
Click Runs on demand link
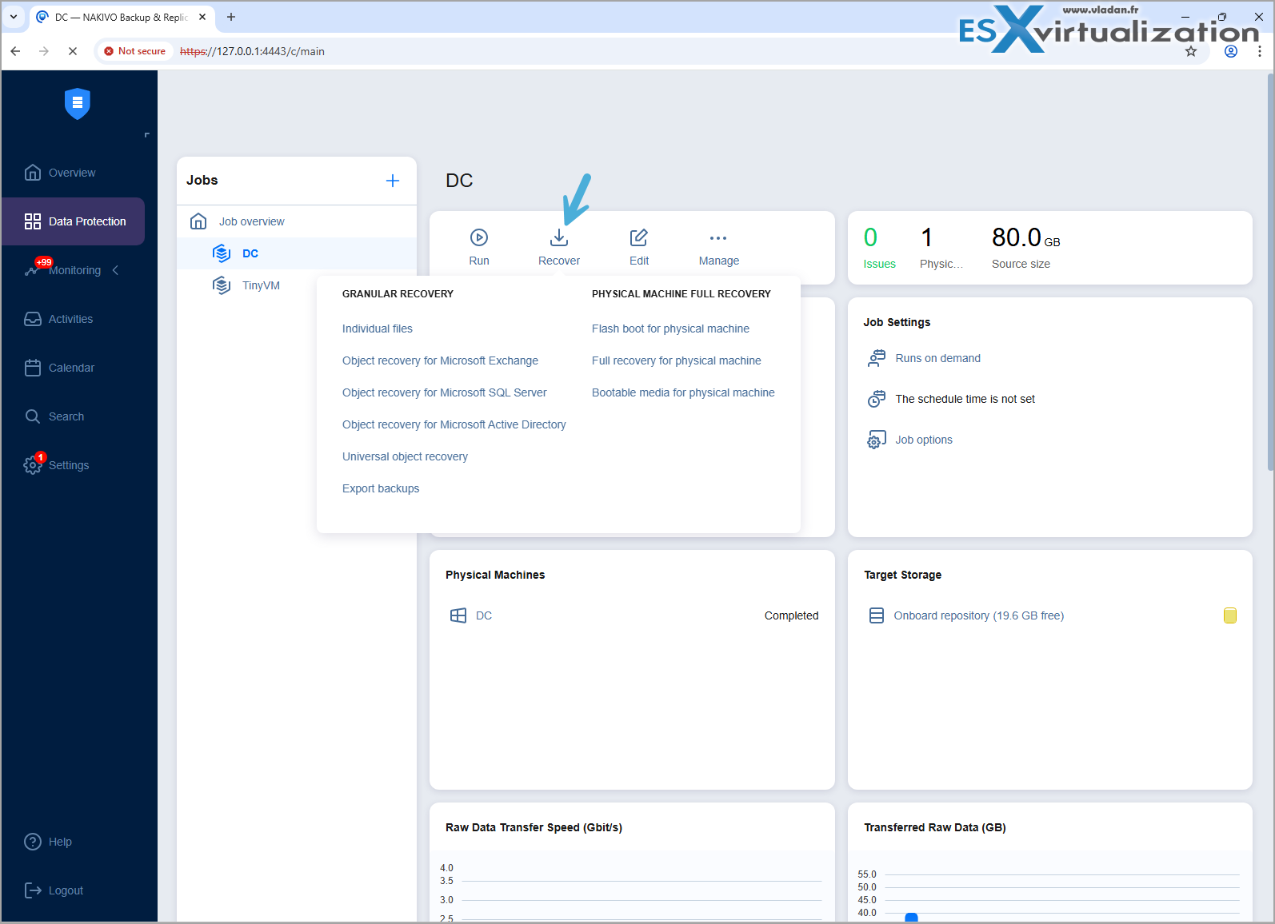tap(937, 358)
